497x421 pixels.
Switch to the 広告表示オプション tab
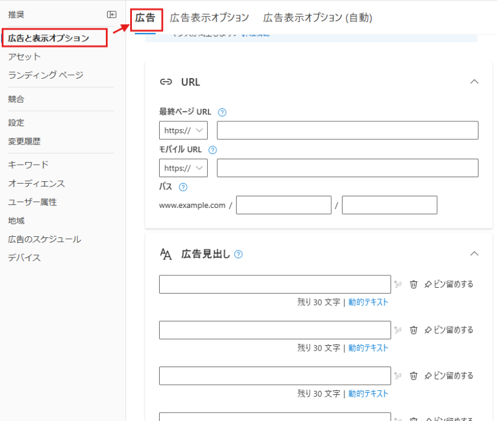tap(209, 18)
